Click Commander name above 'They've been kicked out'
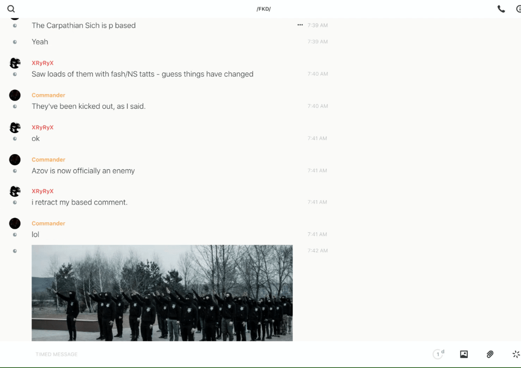This screenshot has width=521, height=368. [x=48, y=95]
